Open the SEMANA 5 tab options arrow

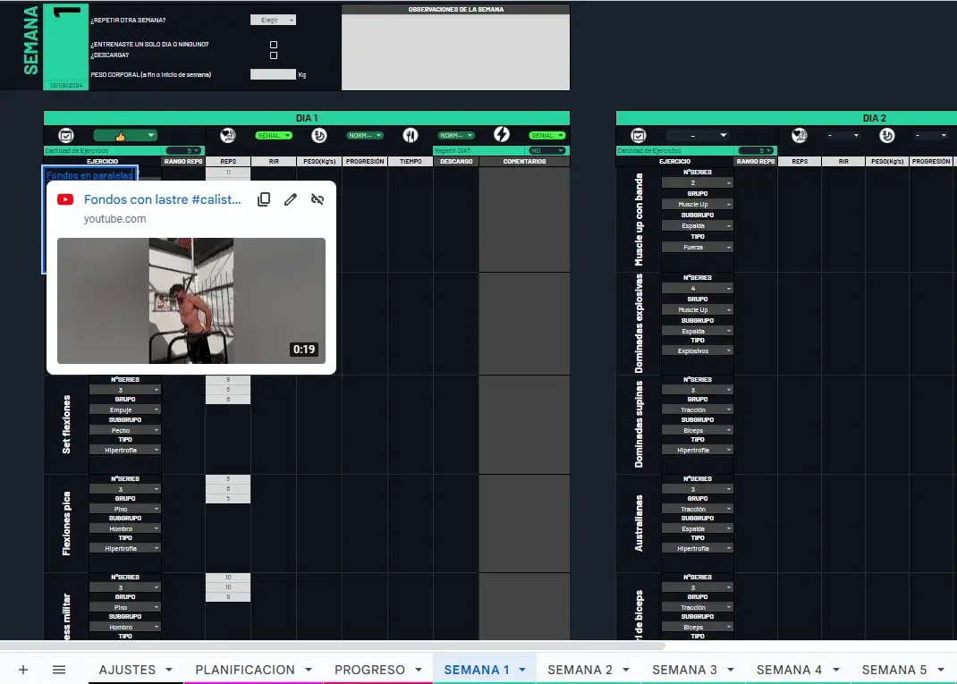tap(941, 670)
